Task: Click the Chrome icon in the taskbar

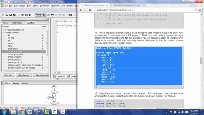Action: coord(21,112)
